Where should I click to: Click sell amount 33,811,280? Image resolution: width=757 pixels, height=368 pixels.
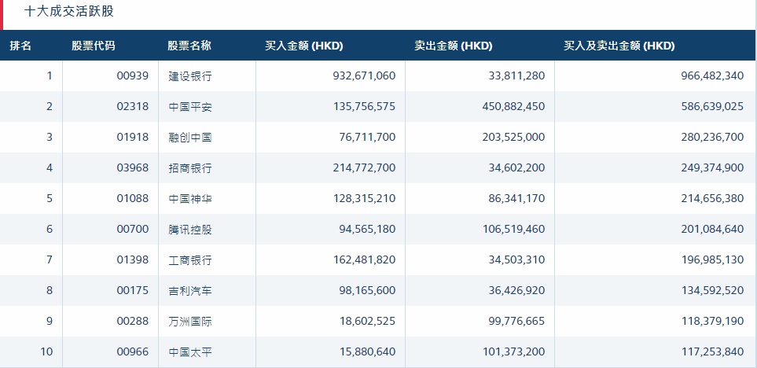(518, 75)
